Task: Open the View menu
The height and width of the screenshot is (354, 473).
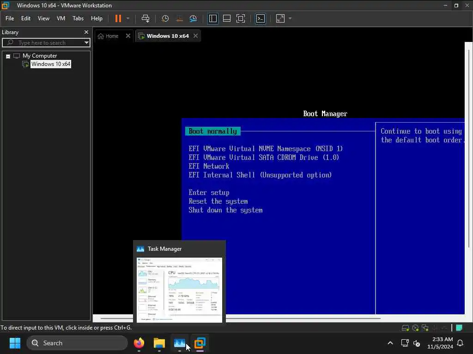Action: [43, 18]
